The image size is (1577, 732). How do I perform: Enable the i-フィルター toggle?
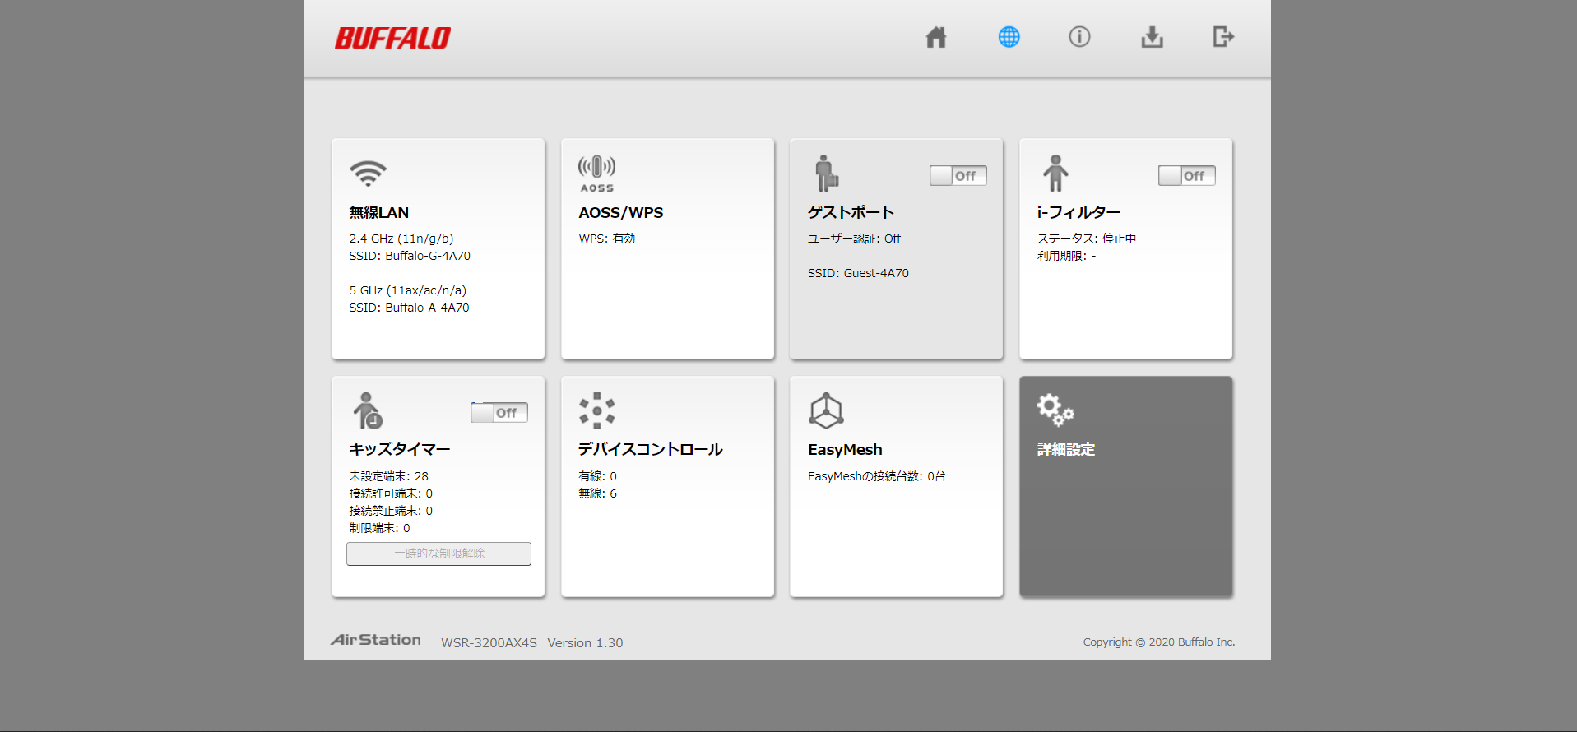(x=1186, y=176)
